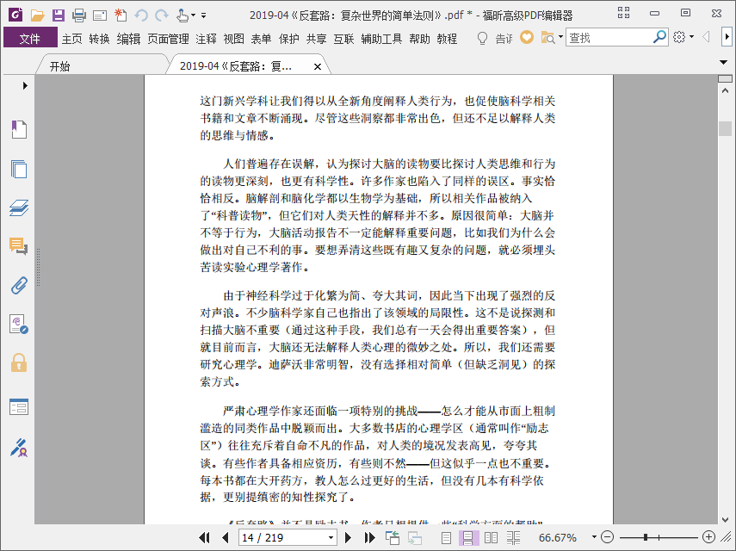This screenshot has width=736, height=551.
Task: Switch to the 页面管理 tab
Action: tap(168, 39)
